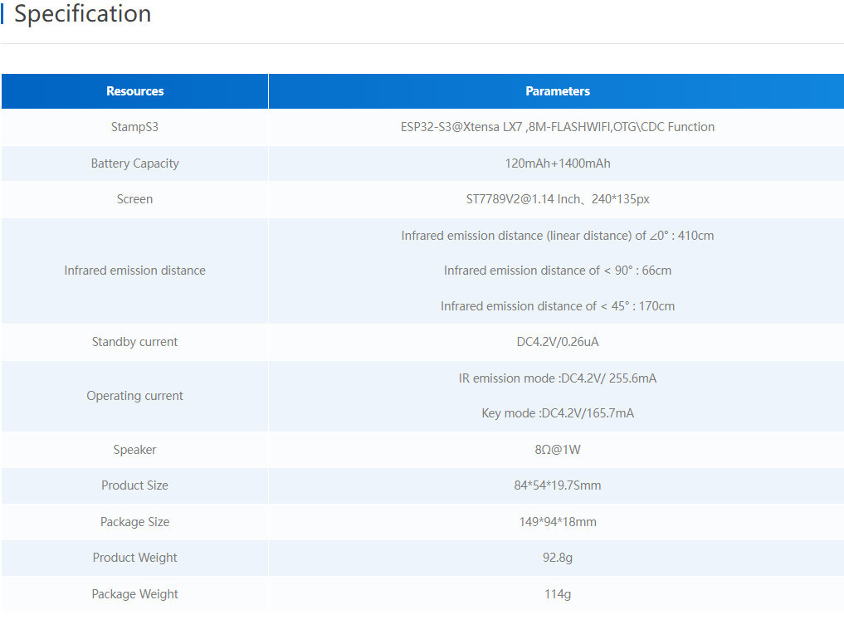This screenshot has height=639, width=844.
Task: Select the Screen row label
Action: tap(134, 199)
